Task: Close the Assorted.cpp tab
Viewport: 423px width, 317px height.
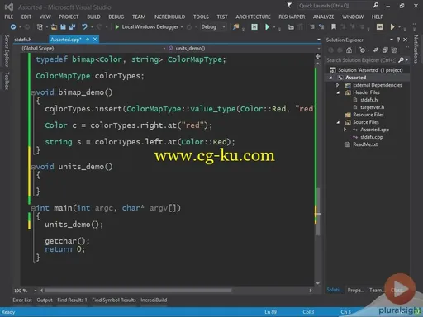Action: coord(95,40)
